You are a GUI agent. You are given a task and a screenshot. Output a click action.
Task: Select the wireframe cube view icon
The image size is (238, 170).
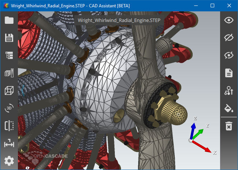[9, 90]
